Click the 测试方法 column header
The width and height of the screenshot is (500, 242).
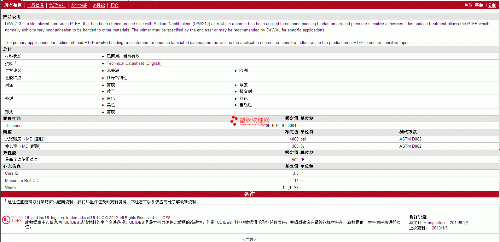point(408,132)
